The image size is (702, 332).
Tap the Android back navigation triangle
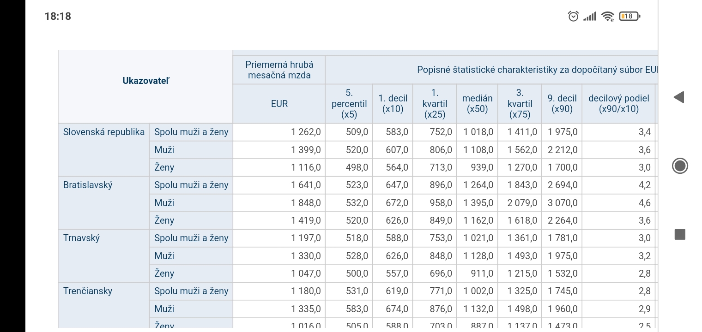(x=678, y=97)
